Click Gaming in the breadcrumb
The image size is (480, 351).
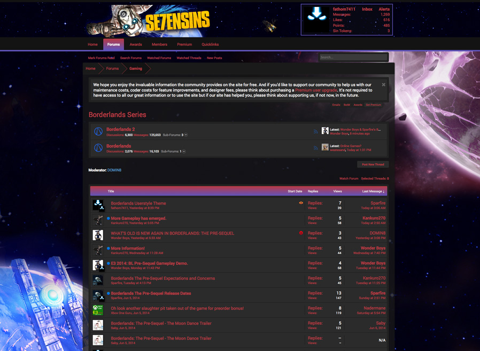(136, 68)
